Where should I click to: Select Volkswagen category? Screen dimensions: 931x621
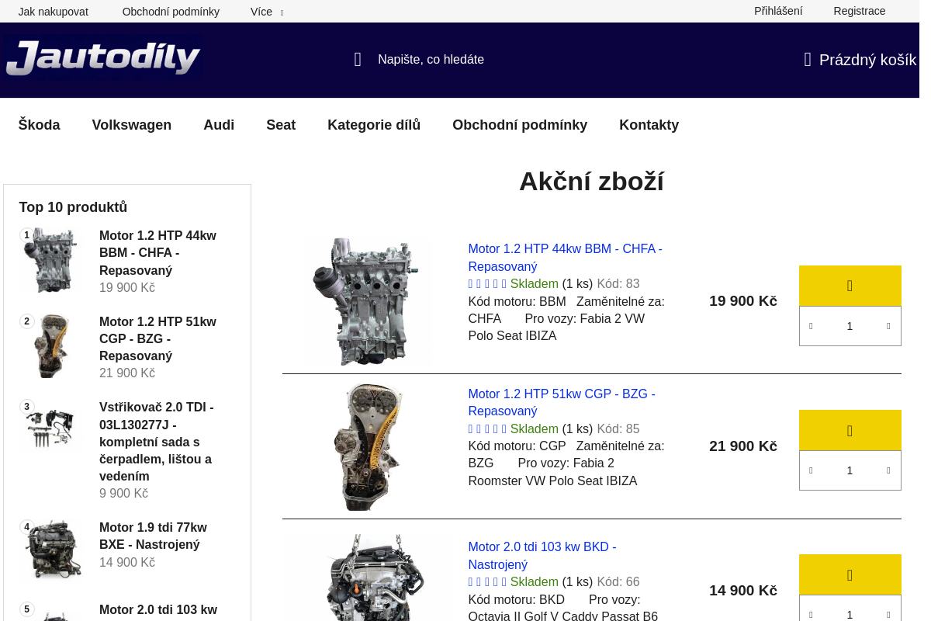(132, 125)
